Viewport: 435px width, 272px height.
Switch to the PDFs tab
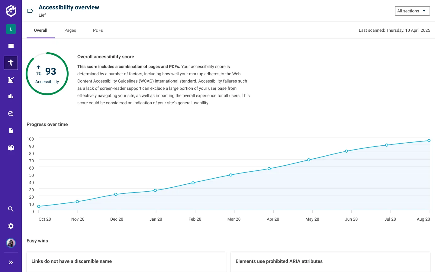[x=98, y=30]
